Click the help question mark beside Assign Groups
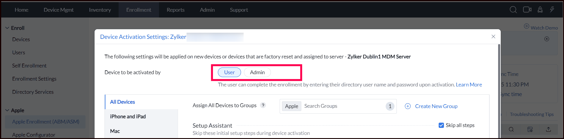Screen dimensions: 564x139 pos(263,105)
